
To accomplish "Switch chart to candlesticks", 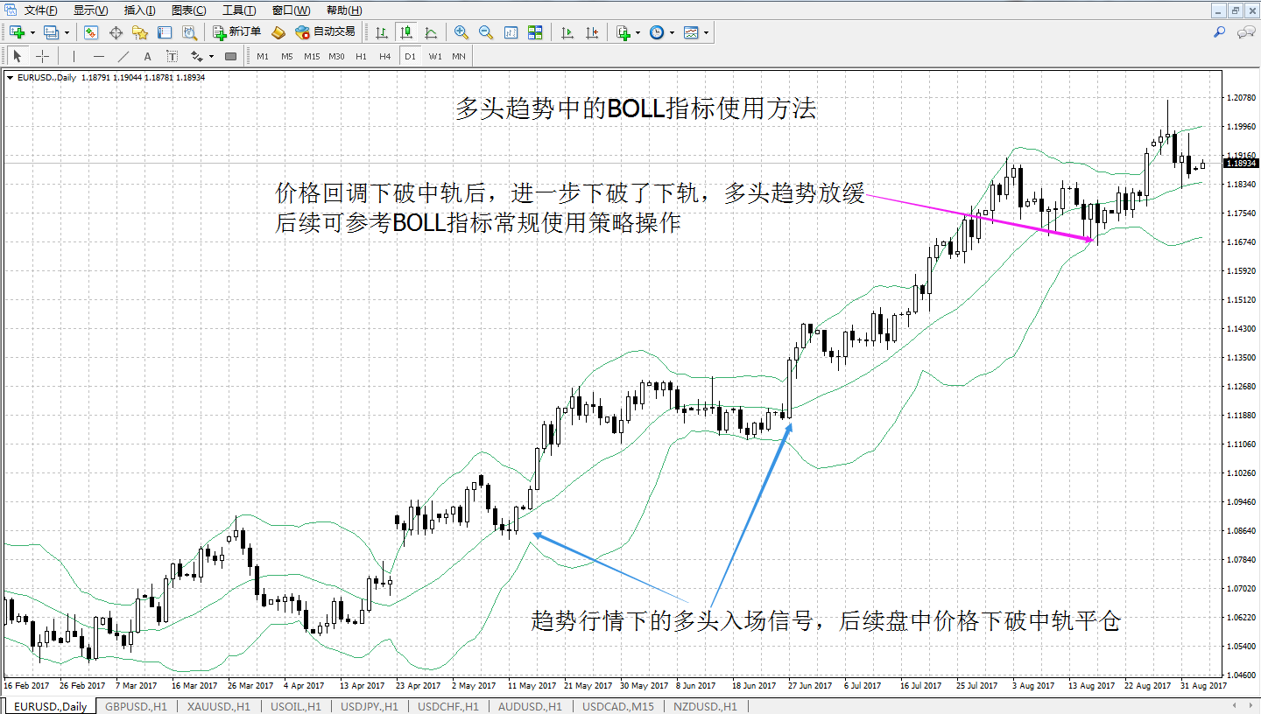I will point(406,32).
